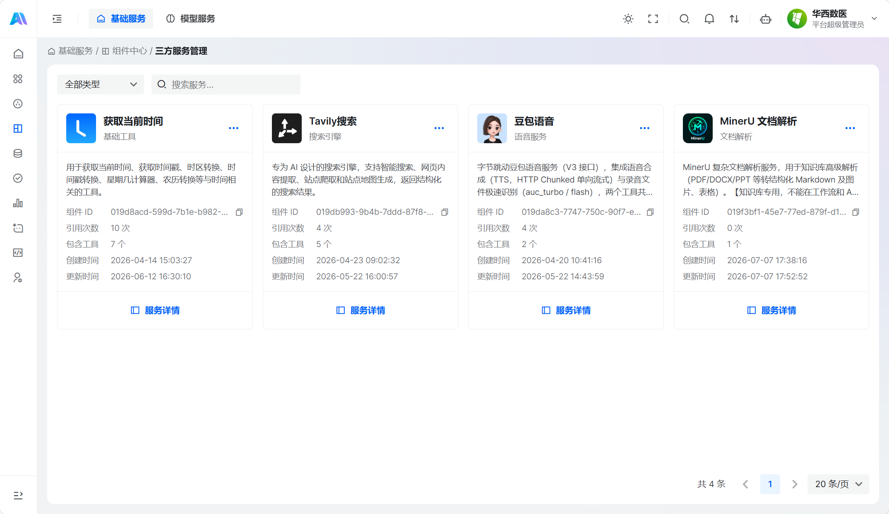The width and height of the screenshot is (889, 514).
Task: Collapse the sidebar menu with the fold icon
Action: coord(57,19)
